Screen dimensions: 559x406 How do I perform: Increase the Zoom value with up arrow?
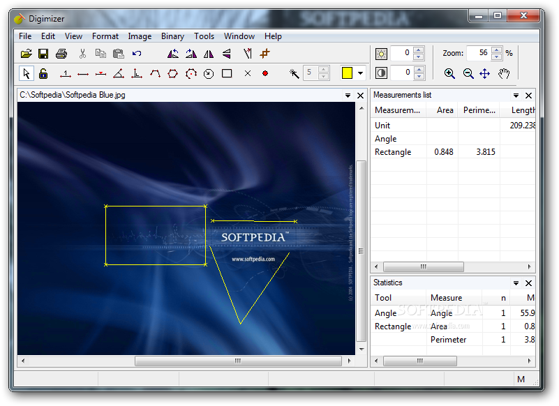[x=496, y=50]
